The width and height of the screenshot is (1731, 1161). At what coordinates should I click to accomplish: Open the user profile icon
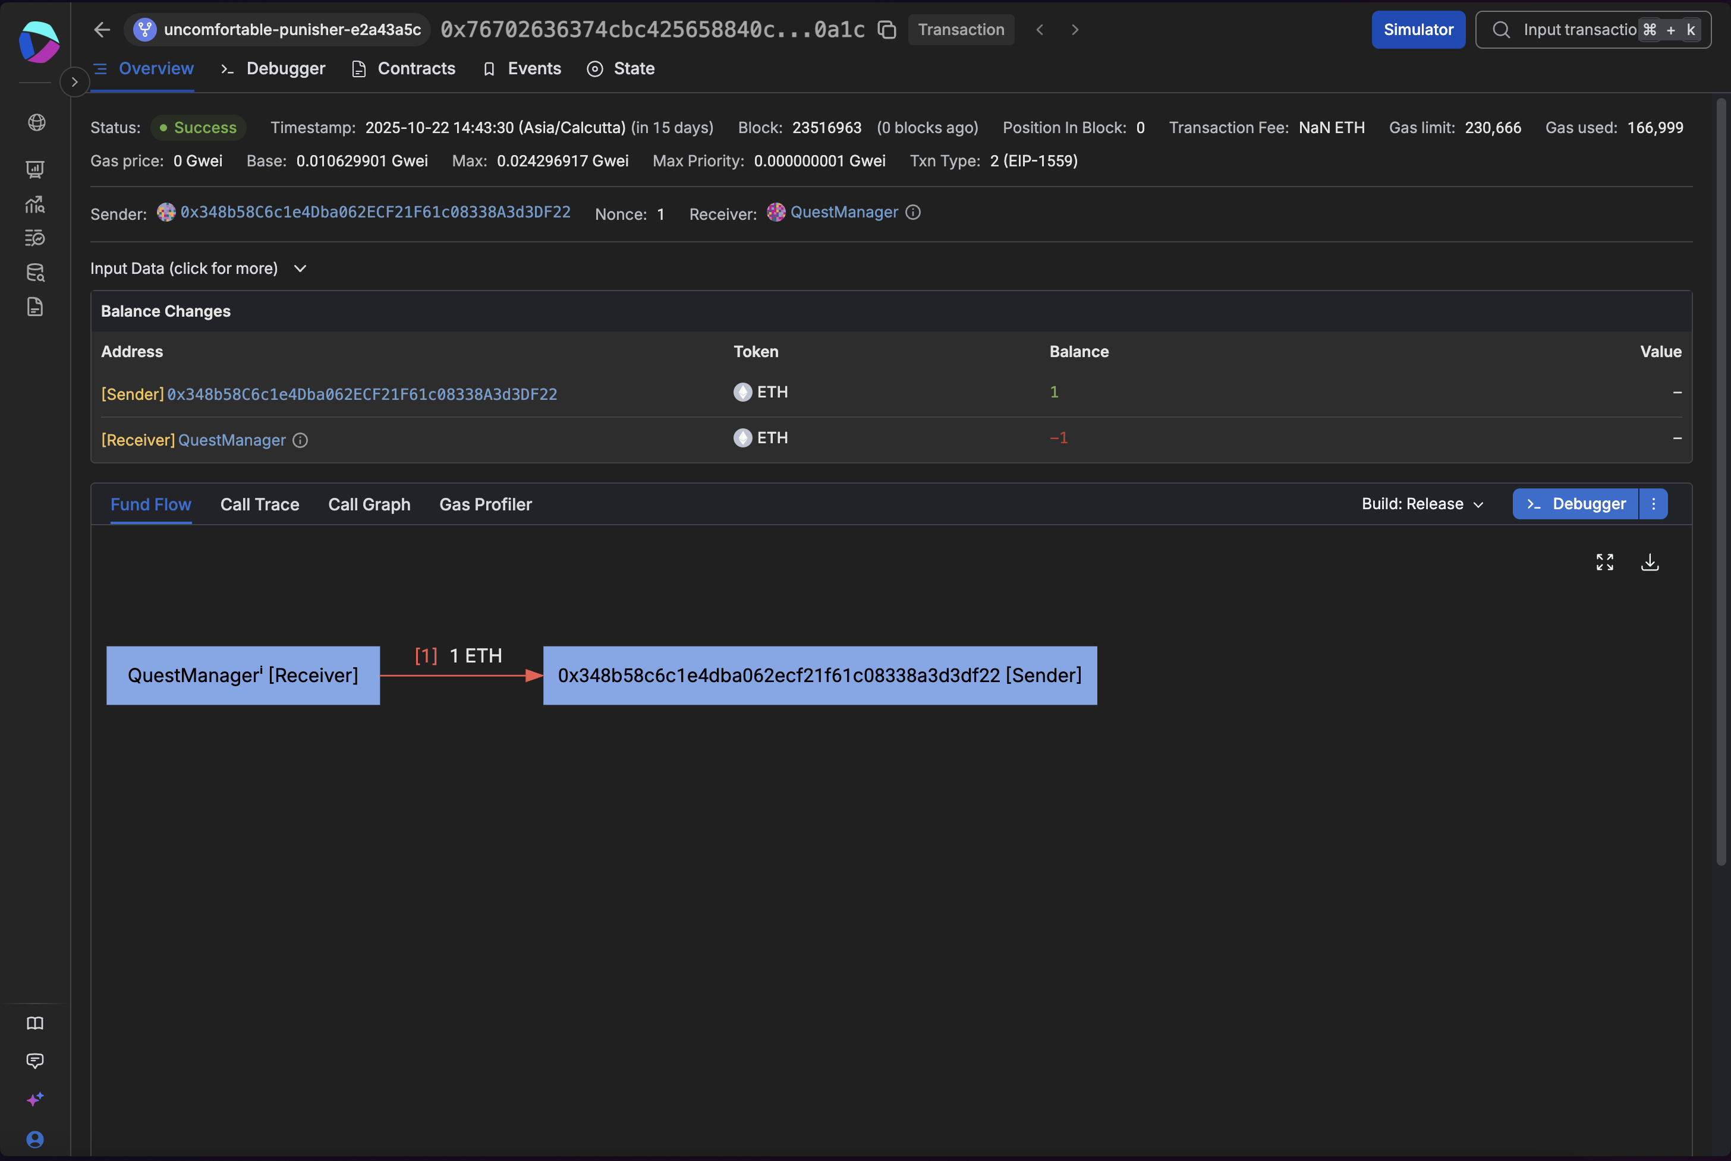tap(35, 1139)
